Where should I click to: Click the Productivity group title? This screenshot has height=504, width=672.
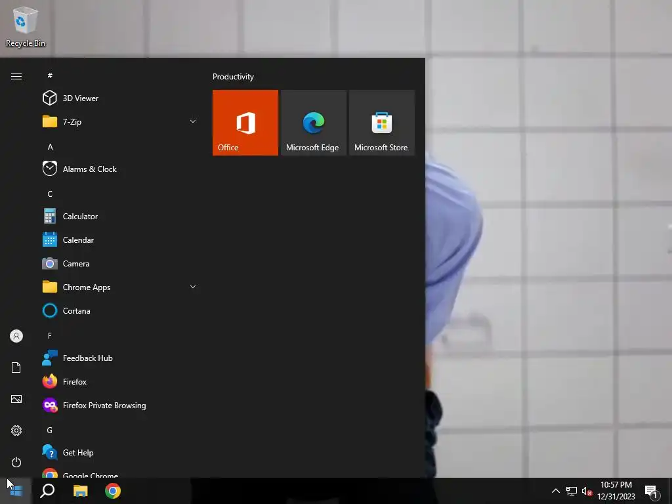[x=233, y=77]
